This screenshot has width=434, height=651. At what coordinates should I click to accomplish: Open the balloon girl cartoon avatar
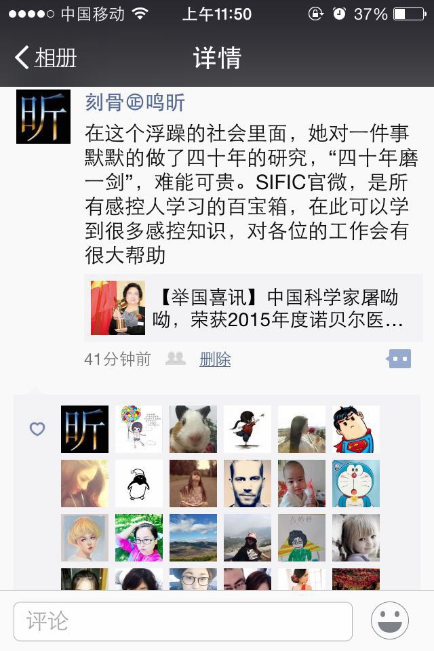[139, 429]
